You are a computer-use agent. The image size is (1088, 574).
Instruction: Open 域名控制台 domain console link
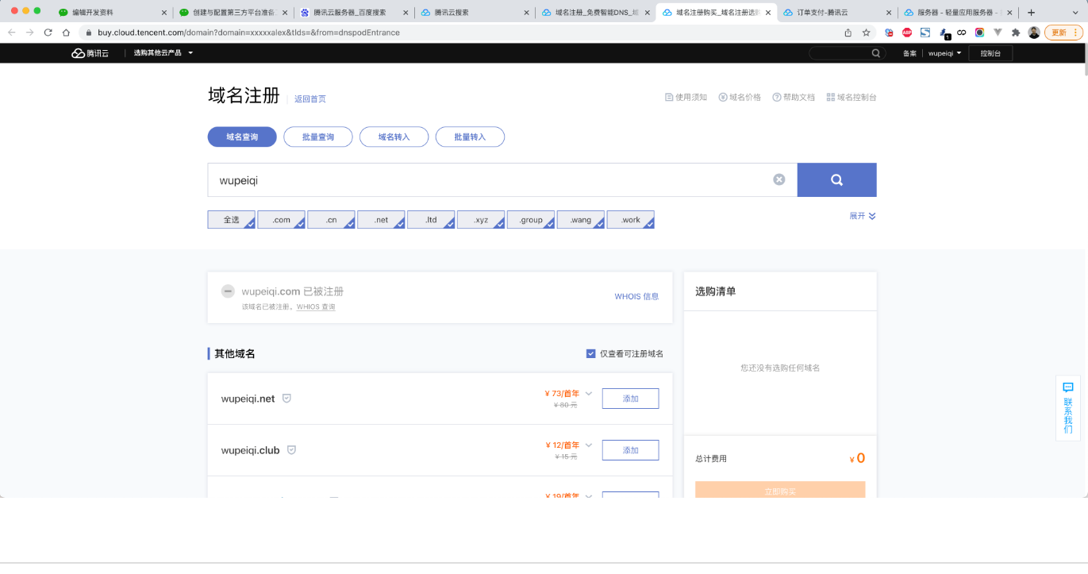[852, 98]
